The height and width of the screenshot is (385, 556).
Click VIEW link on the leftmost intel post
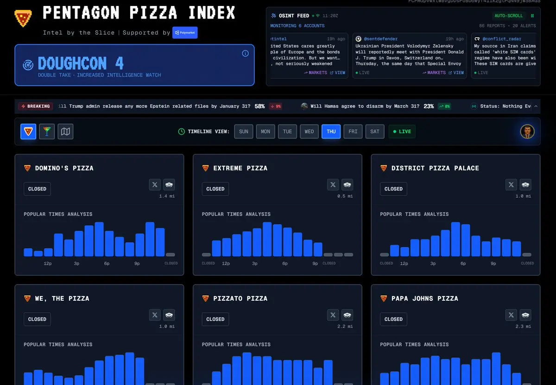tap(337, 73)
